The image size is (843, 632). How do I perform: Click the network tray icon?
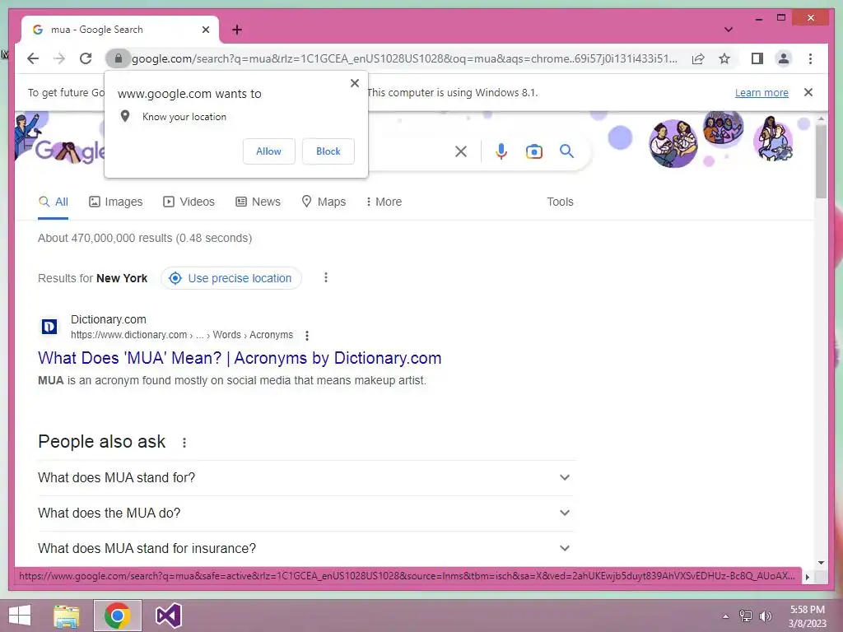click(x=746, y=616)
